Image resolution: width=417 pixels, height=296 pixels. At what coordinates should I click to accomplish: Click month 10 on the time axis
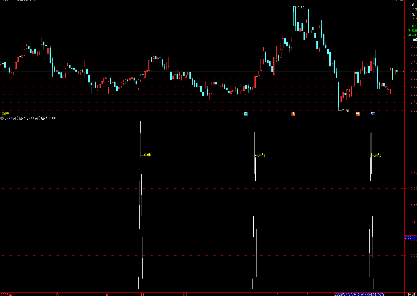tap(106, 294)
